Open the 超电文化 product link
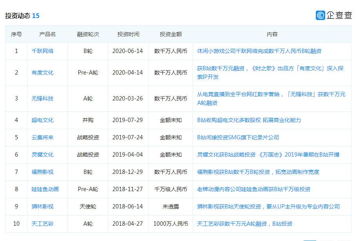The width and height of the screenshot is (357, 241). (42, 120)
